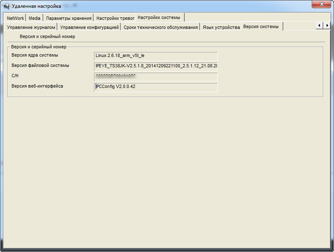
Task: Click the file system version field with IPEYE_TS38JK
Action: point(155,66)
